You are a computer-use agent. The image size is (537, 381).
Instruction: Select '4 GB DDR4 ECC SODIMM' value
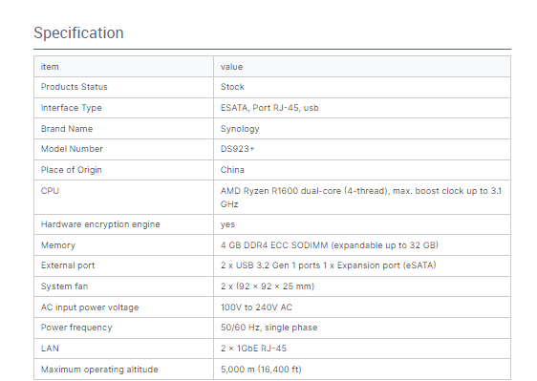tap(329, 245)
